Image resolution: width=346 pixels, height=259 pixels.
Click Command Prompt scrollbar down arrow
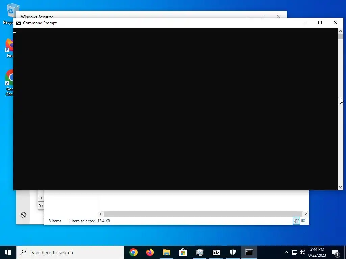pyautogui.click(x=340, y=187)
